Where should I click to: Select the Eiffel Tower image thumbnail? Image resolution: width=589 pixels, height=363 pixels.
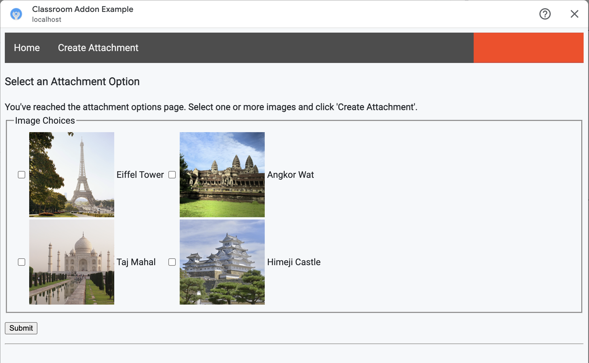coord(71,174)
